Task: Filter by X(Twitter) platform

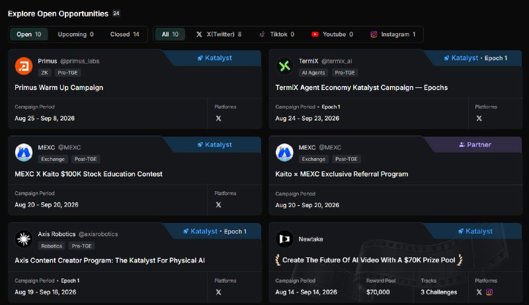Action: (x=219, y=34)
